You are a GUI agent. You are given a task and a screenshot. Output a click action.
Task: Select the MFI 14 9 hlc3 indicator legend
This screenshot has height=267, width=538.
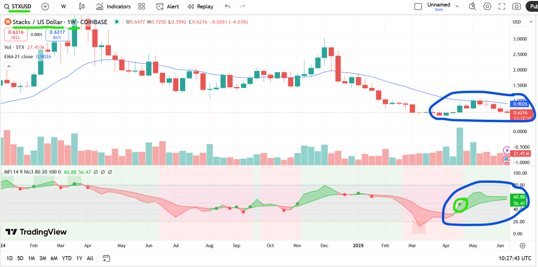(31, 172)
